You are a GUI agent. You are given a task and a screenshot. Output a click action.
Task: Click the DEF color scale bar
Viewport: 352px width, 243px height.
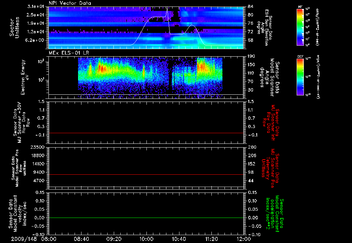300,77
